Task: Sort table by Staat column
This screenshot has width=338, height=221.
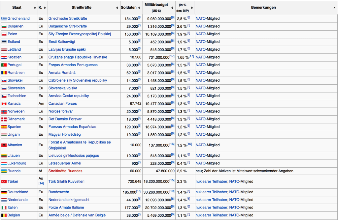Action: tap(35, 8)
